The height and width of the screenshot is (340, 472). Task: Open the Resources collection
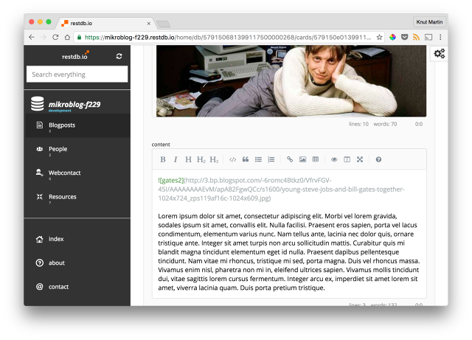78,198
